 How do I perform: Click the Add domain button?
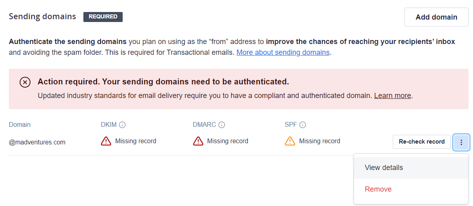(x=437, y=17)
